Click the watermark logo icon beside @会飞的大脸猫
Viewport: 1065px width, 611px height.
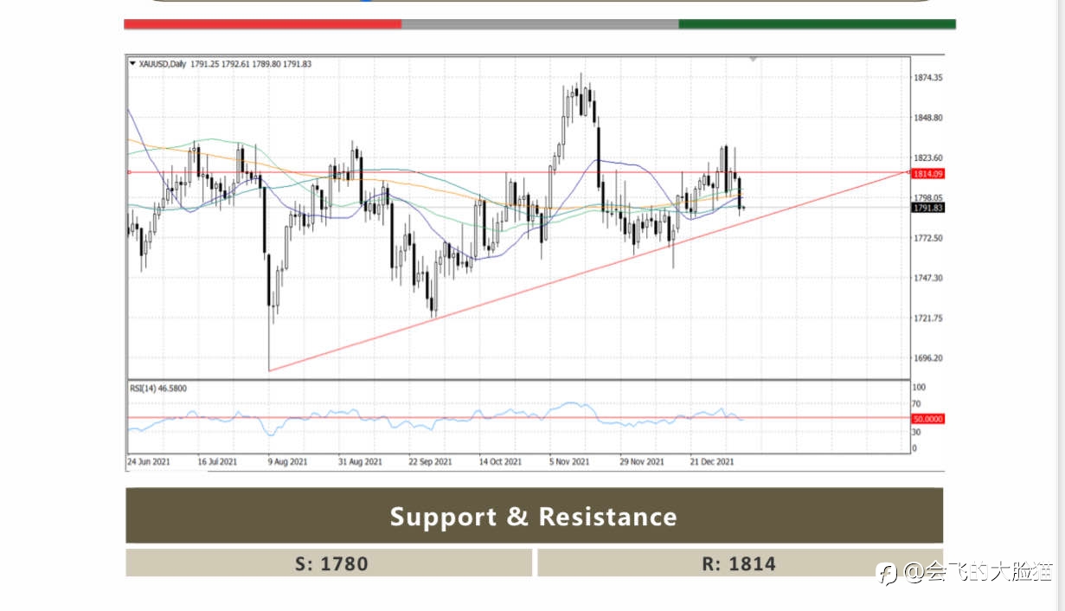(888, 572)
